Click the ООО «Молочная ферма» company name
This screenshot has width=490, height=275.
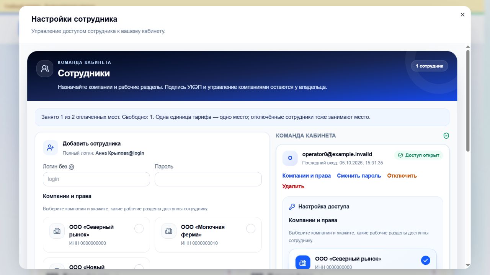pos(203,231)
